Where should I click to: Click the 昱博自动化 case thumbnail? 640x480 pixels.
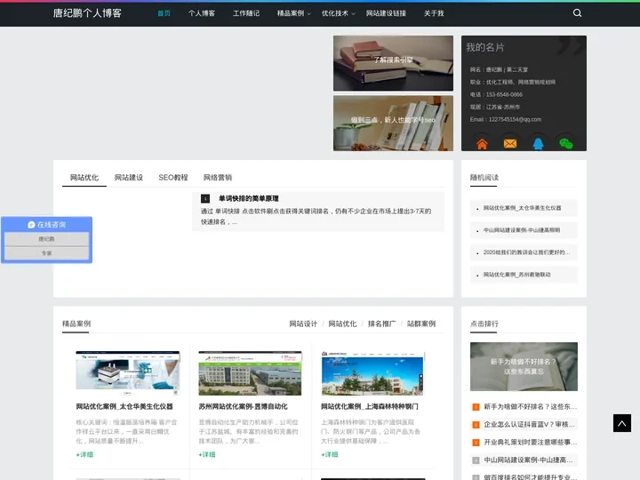click(250, 373)
